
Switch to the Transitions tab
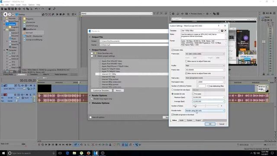click(x=34, y=75)
